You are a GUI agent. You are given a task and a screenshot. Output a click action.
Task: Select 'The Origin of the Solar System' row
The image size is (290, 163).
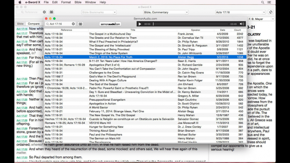145,53
